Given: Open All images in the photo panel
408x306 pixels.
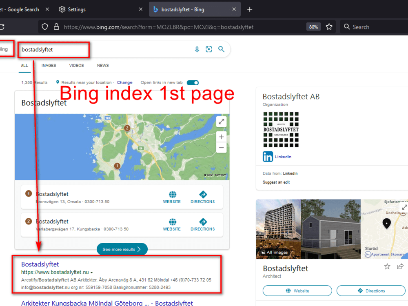Looking at the screenshot, I should 275,252.
